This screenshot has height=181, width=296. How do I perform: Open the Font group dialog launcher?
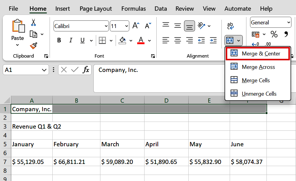(153, 56)
